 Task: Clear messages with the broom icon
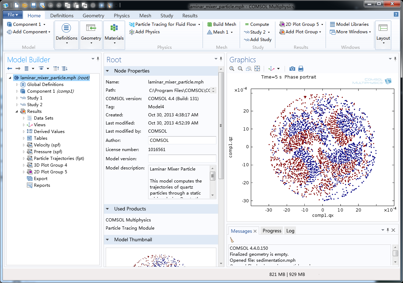232,240
